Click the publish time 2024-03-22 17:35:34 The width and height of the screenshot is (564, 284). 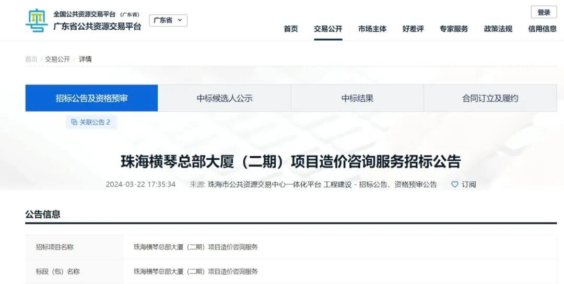pos(140,184)
